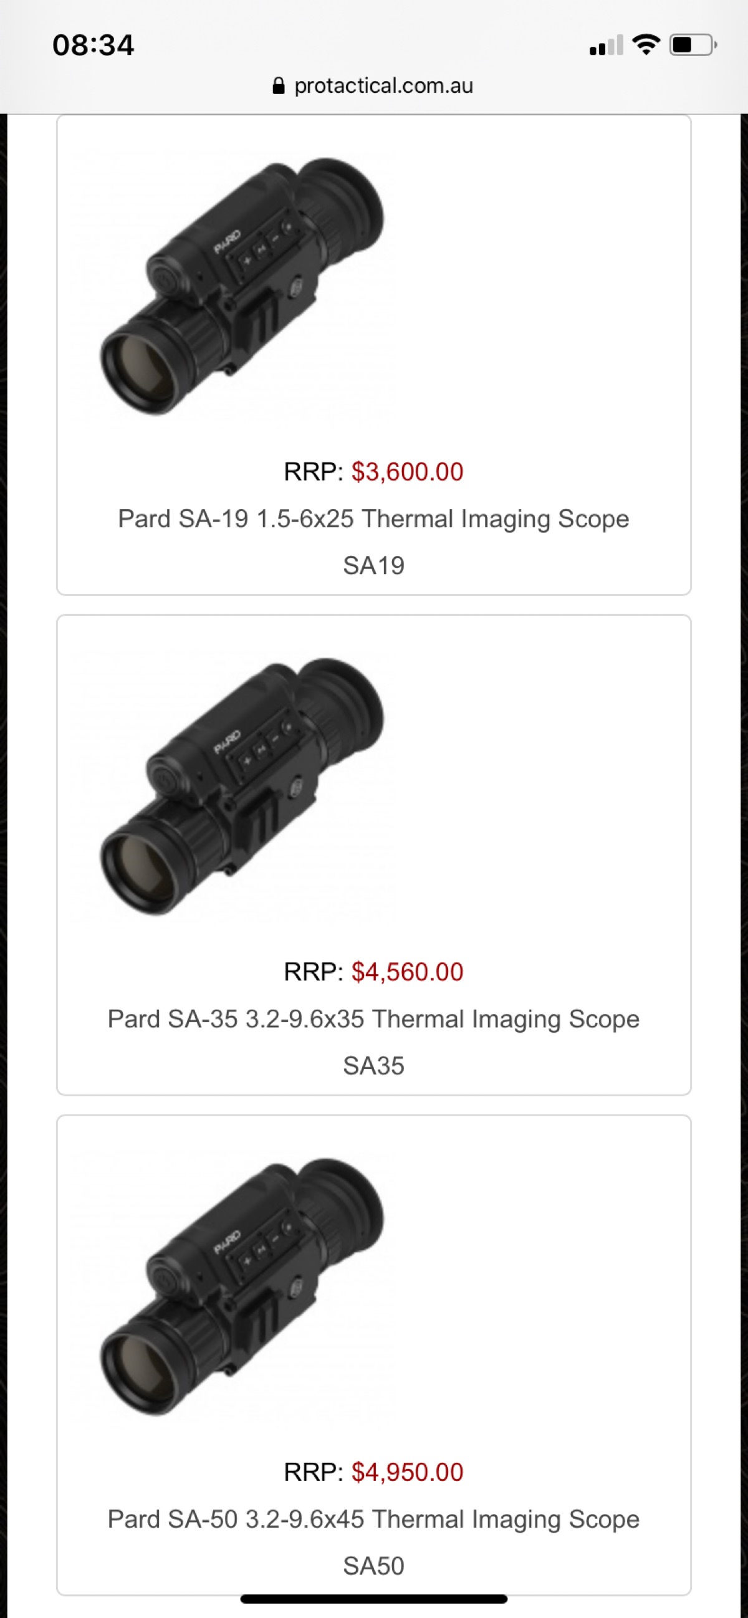The image size is (748, 1618).
Task: Open the Pard SA-35 scope product image
Action: tap(241, 787)
